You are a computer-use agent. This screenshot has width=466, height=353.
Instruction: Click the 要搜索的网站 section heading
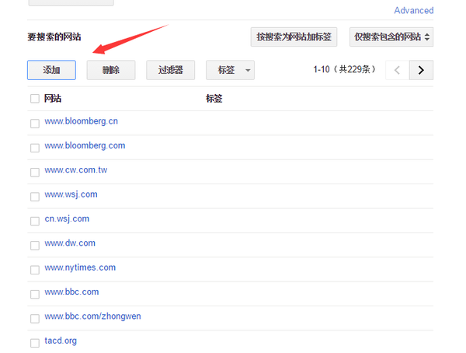(54, 37)
